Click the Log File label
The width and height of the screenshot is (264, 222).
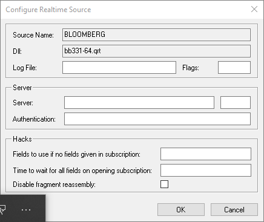pos(25,68)
